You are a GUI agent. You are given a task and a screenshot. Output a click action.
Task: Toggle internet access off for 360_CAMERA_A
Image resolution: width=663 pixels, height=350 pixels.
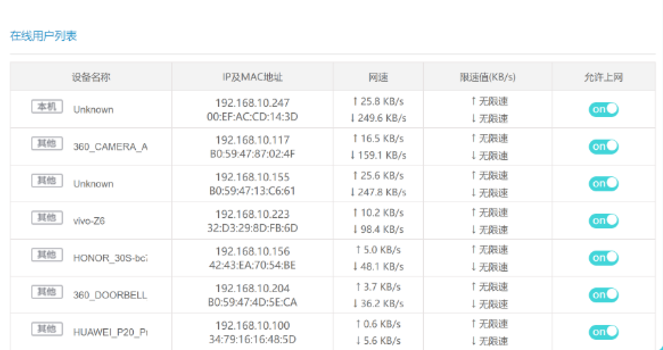(603, 146)
